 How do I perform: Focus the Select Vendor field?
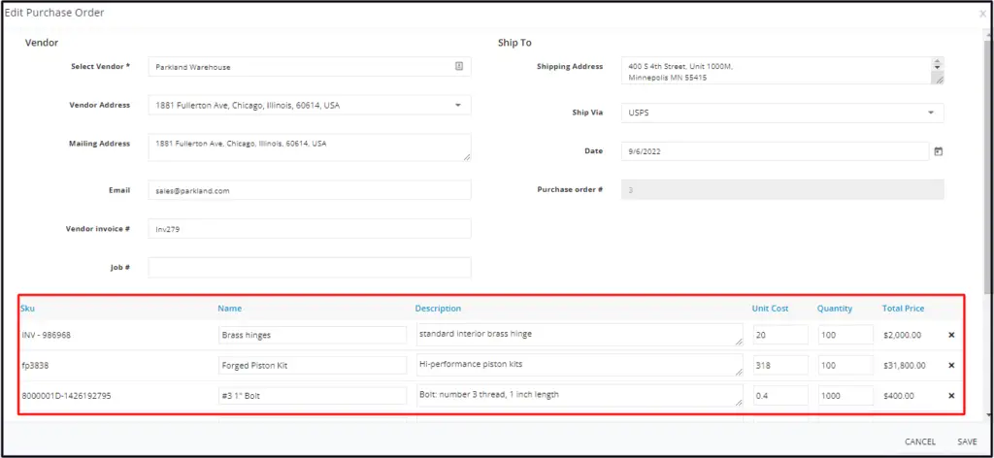pyautogui.click(x=310, y=67)
